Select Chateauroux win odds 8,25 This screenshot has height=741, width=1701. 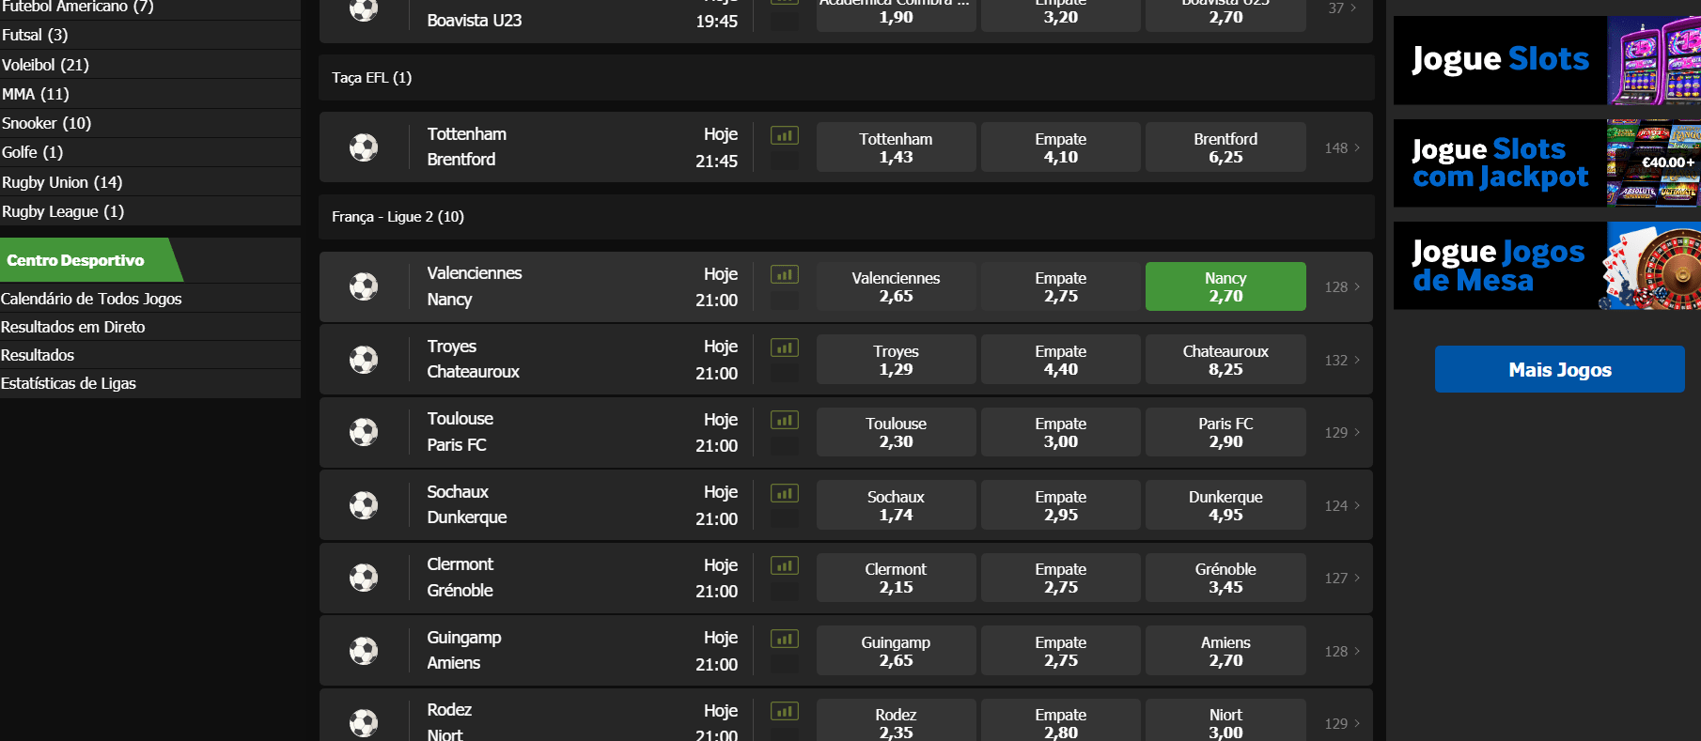pos(1225,360)
